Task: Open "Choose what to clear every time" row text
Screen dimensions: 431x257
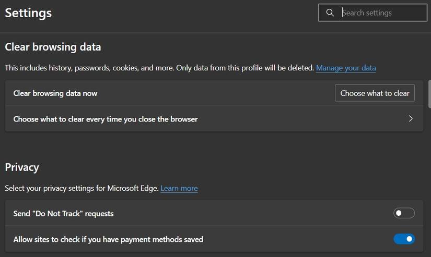Action: pos(106,119)
